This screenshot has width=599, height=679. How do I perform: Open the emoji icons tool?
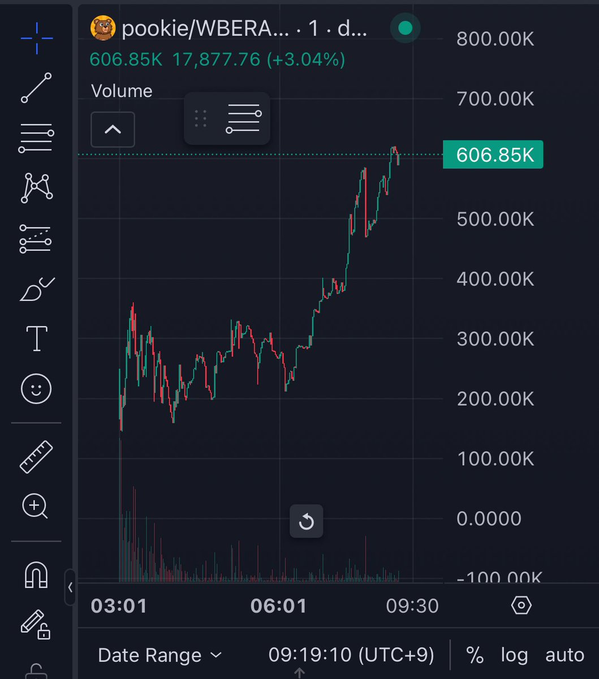36,389
